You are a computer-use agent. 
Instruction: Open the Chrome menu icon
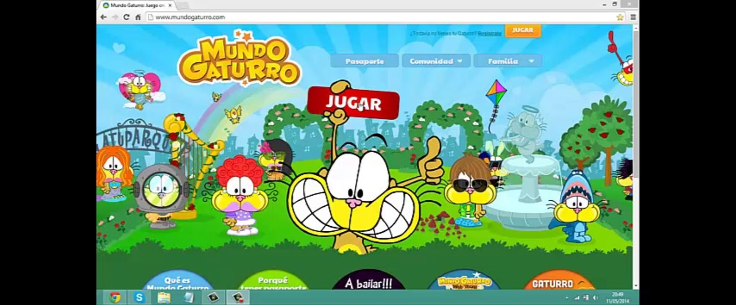633,17
